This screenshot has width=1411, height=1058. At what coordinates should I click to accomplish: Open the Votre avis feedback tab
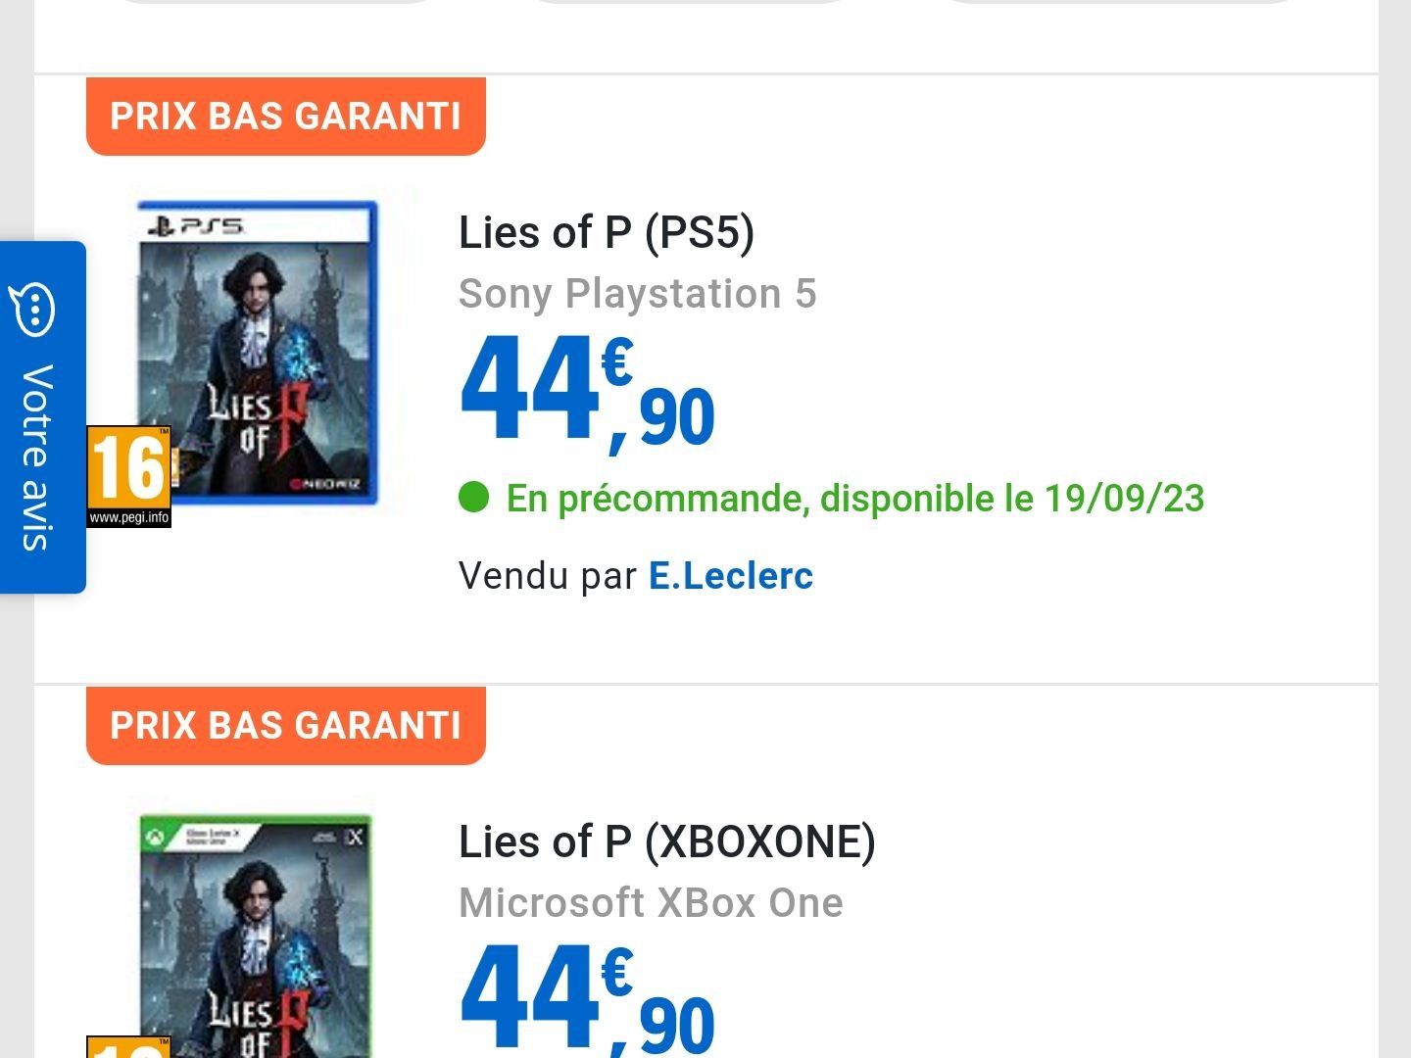pos(42,417)
